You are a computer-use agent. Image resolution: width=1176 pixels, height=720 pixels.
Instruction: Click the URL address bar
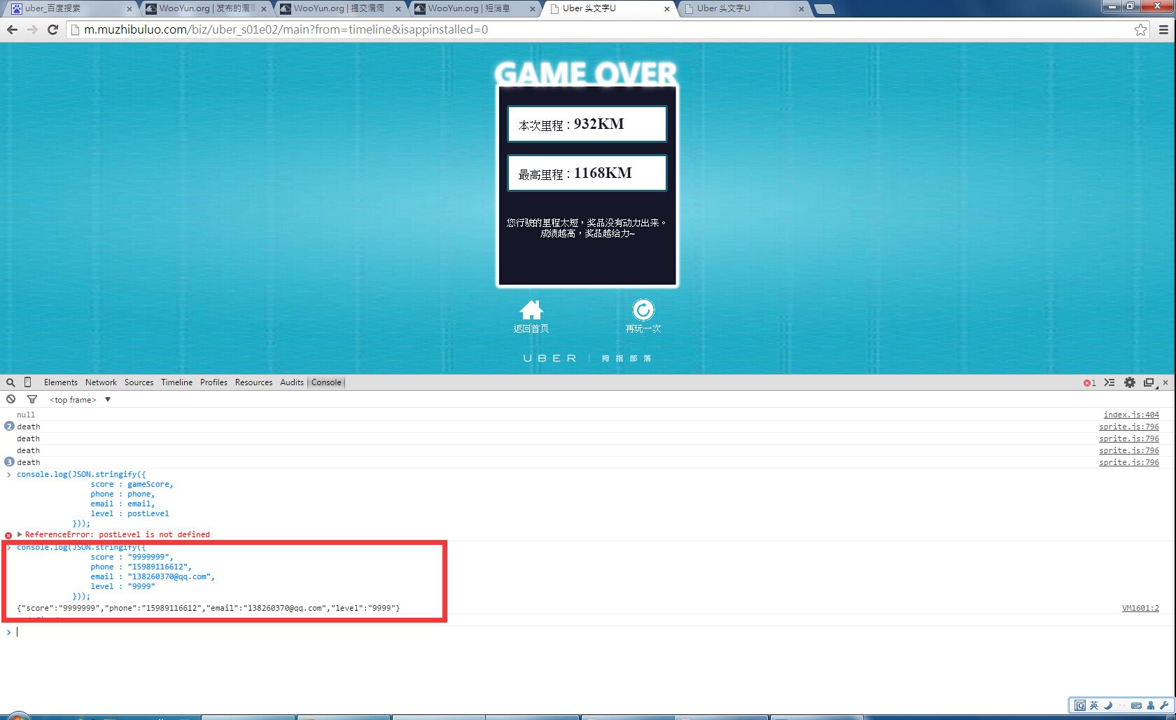(x=602, y=29)
